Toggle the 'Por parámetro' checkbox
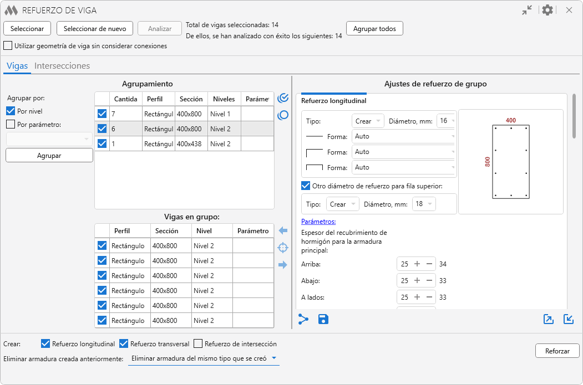 11,124
